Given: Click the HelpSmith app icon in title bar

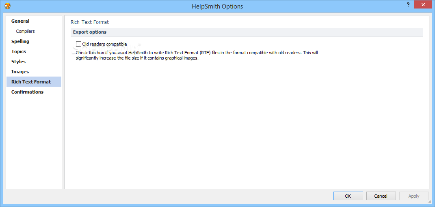Looking at the screenshot, I should (x=7, y=6).
